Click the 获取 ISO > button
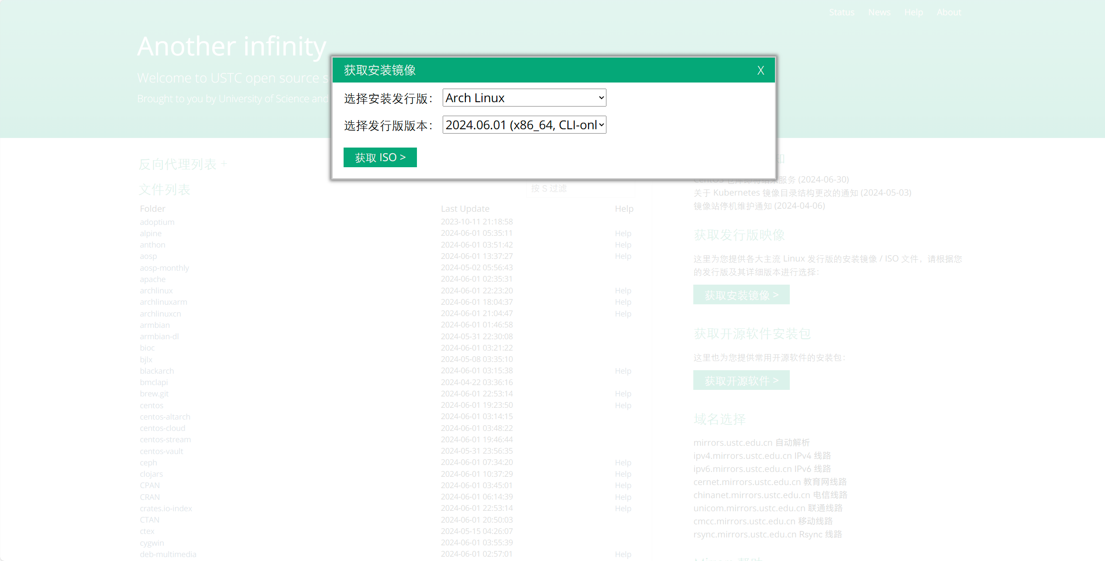 point(380,157)
